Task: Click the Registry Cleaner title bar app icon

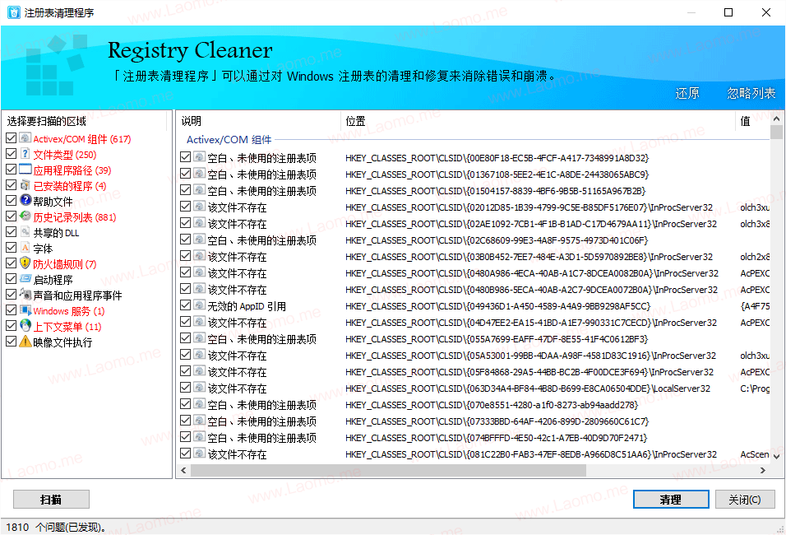Action: tap(13, 12)
